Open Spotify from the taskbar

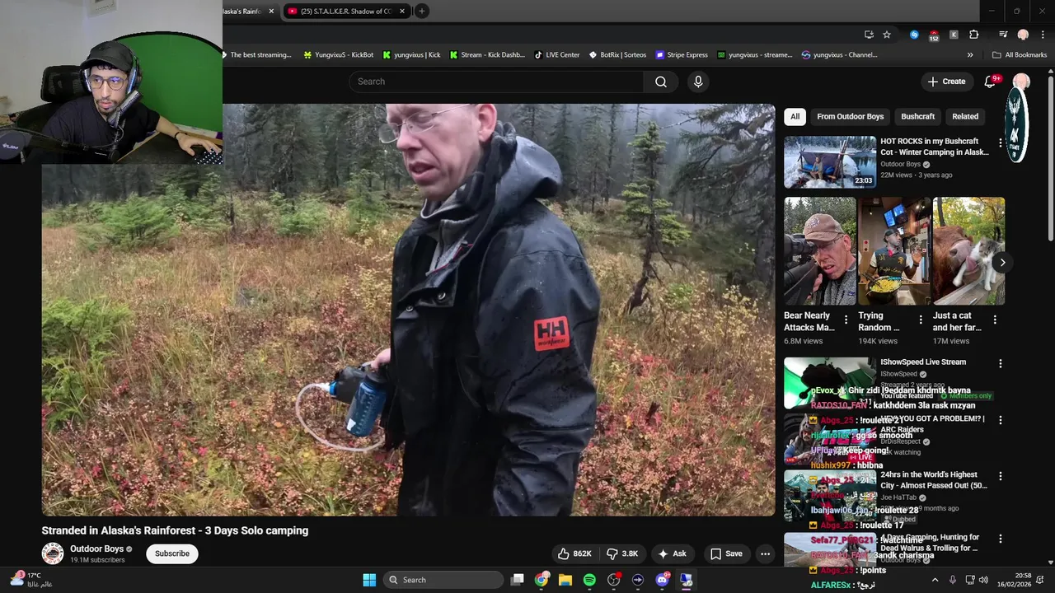tap(589, 580)
